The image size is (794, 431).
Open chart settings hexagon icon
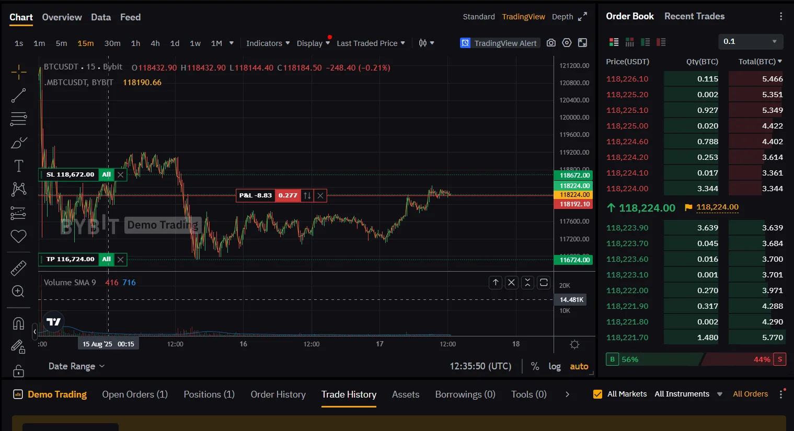click(567, 43)
